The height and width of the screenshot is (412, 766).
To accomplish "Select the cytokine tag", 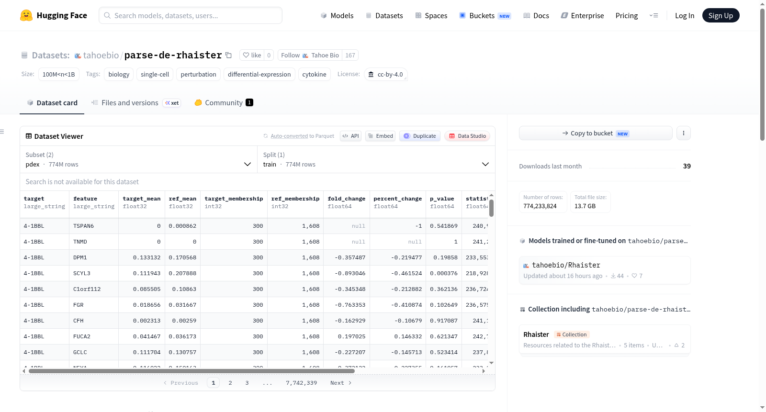I will [315, 75].
